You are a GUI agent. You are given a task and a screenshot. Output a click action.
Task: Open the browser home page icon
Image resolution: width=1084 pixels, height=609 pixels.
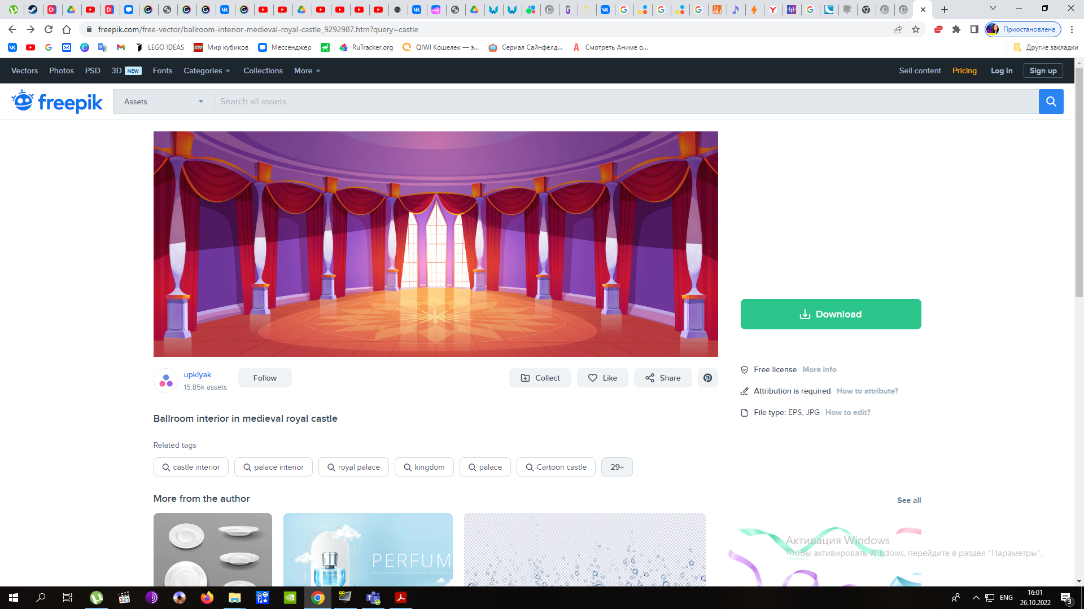click(67, 29)
